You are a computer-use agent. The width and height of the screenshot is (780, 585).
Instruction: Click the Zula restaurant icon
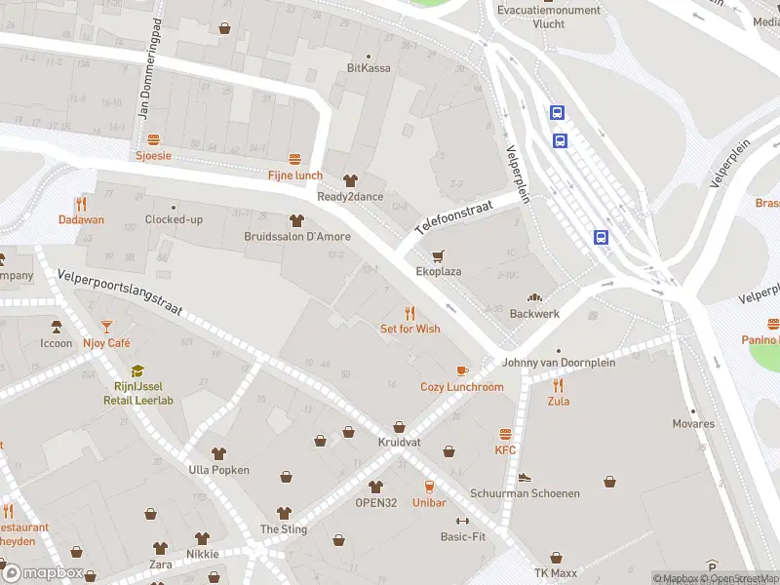click(x=558, y=385)
